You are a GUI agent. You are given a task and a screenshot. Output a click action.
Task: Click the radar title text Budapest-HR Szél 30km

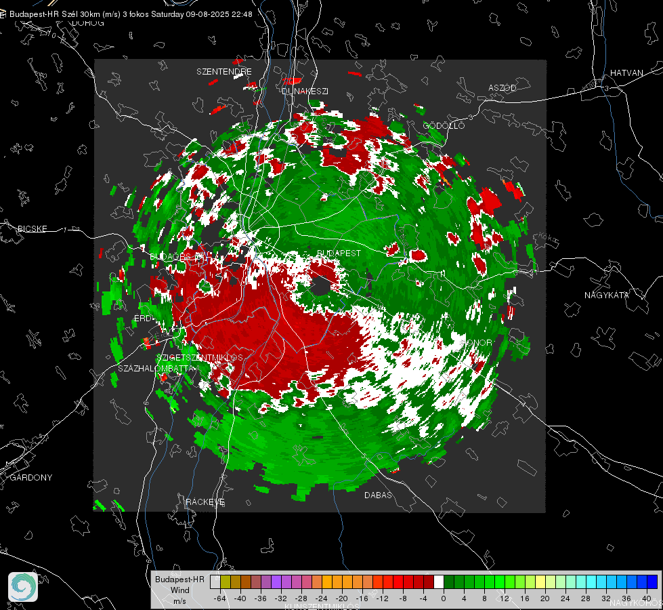[x=55, y=14]
